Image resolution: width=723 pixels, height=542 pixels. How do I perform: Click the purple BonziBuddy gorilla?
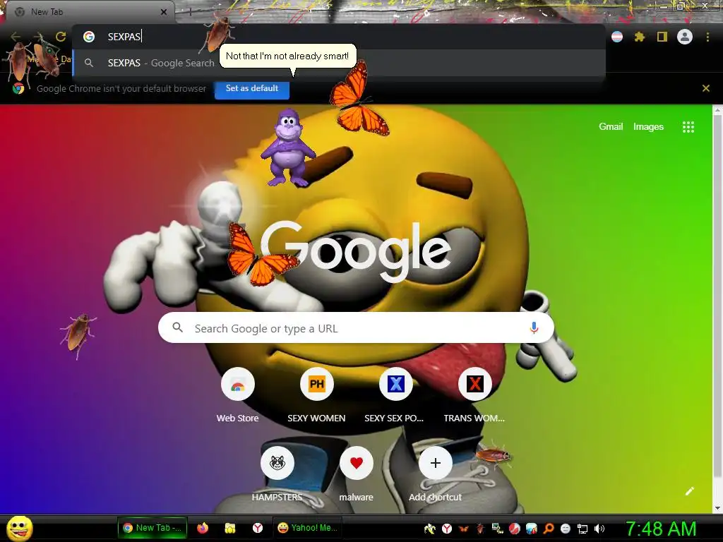(288, 148)
